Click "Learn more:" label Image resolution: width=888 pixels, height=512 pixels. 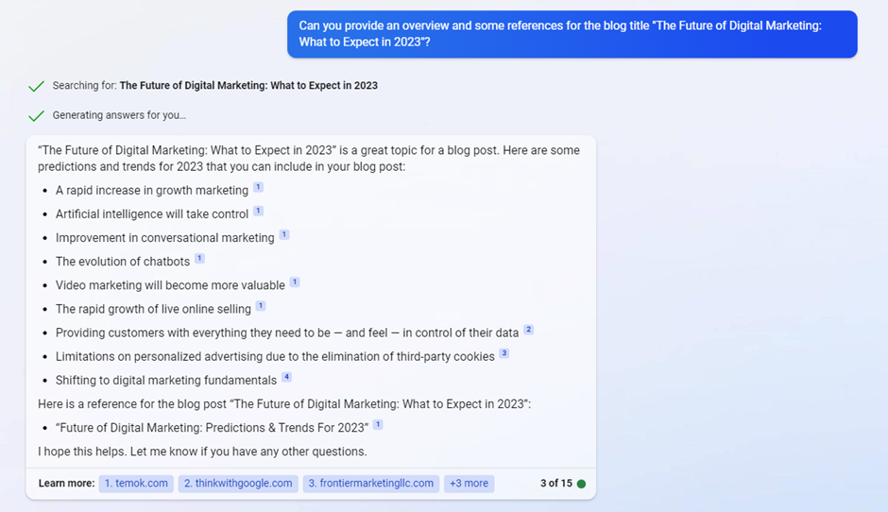pyautogui.click(x=66, y=483)
